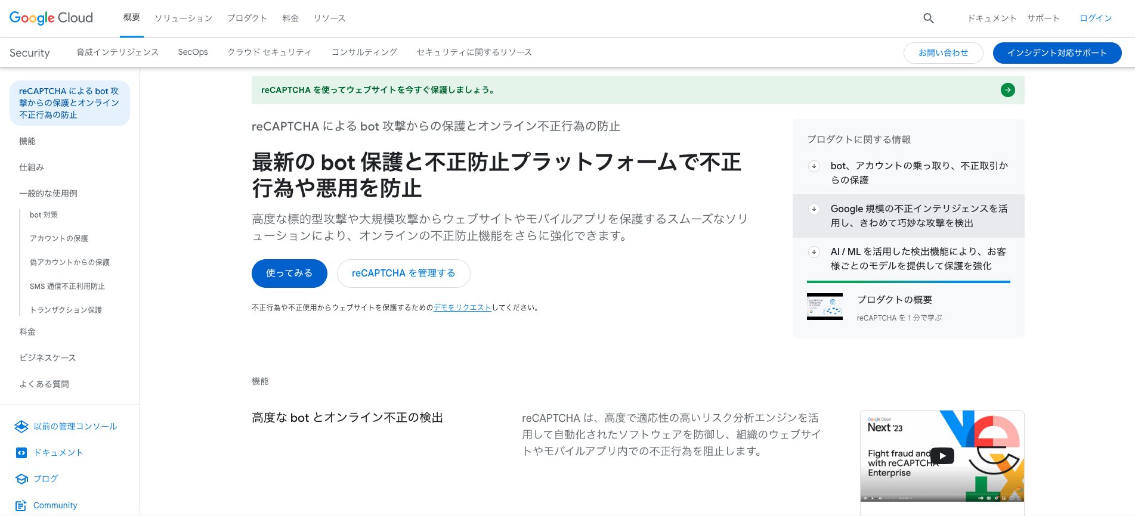Open the ソリューション menu
Image resolution: width=1135 pixels, height=516 pixels.
(184, 18)
